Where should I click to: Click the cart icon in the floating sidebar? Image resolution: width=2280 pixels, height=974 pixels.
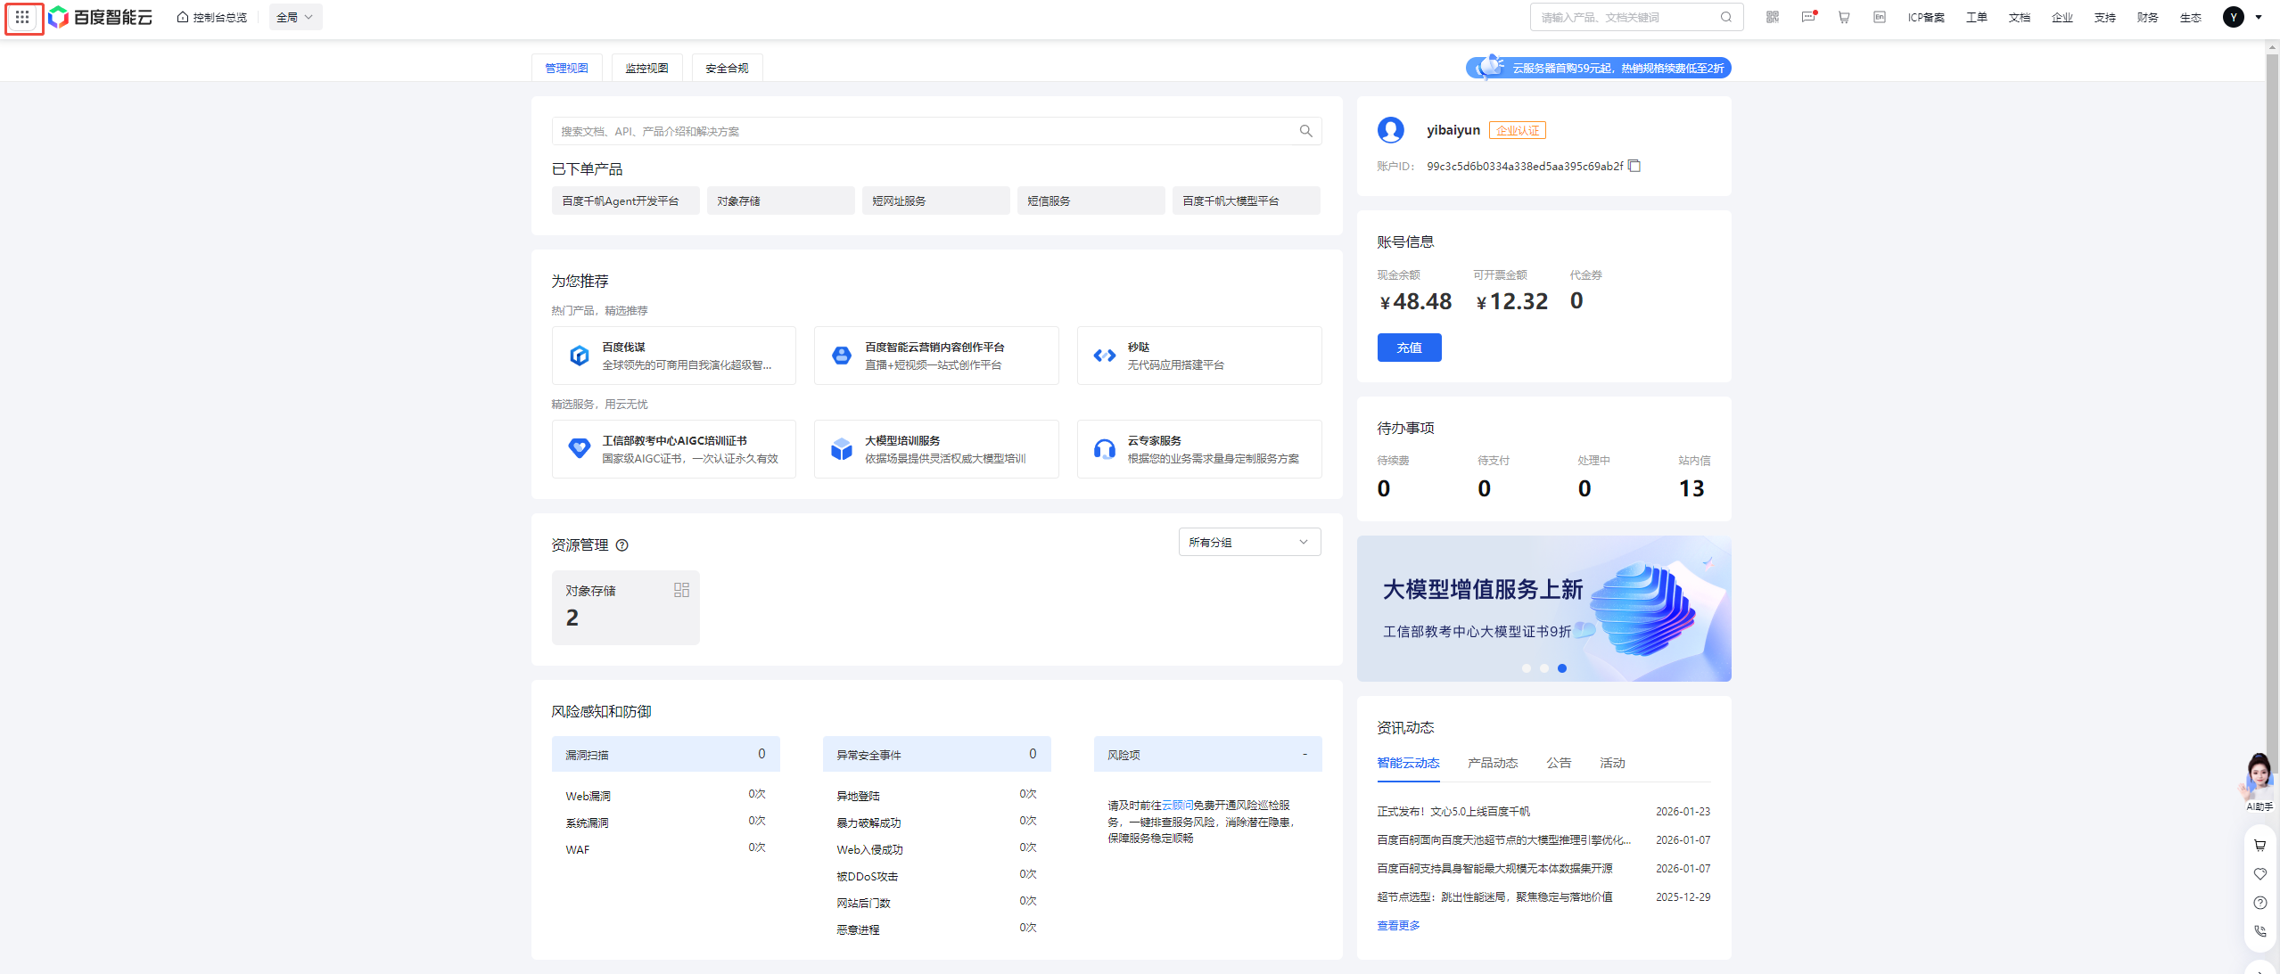point(2260,845)
